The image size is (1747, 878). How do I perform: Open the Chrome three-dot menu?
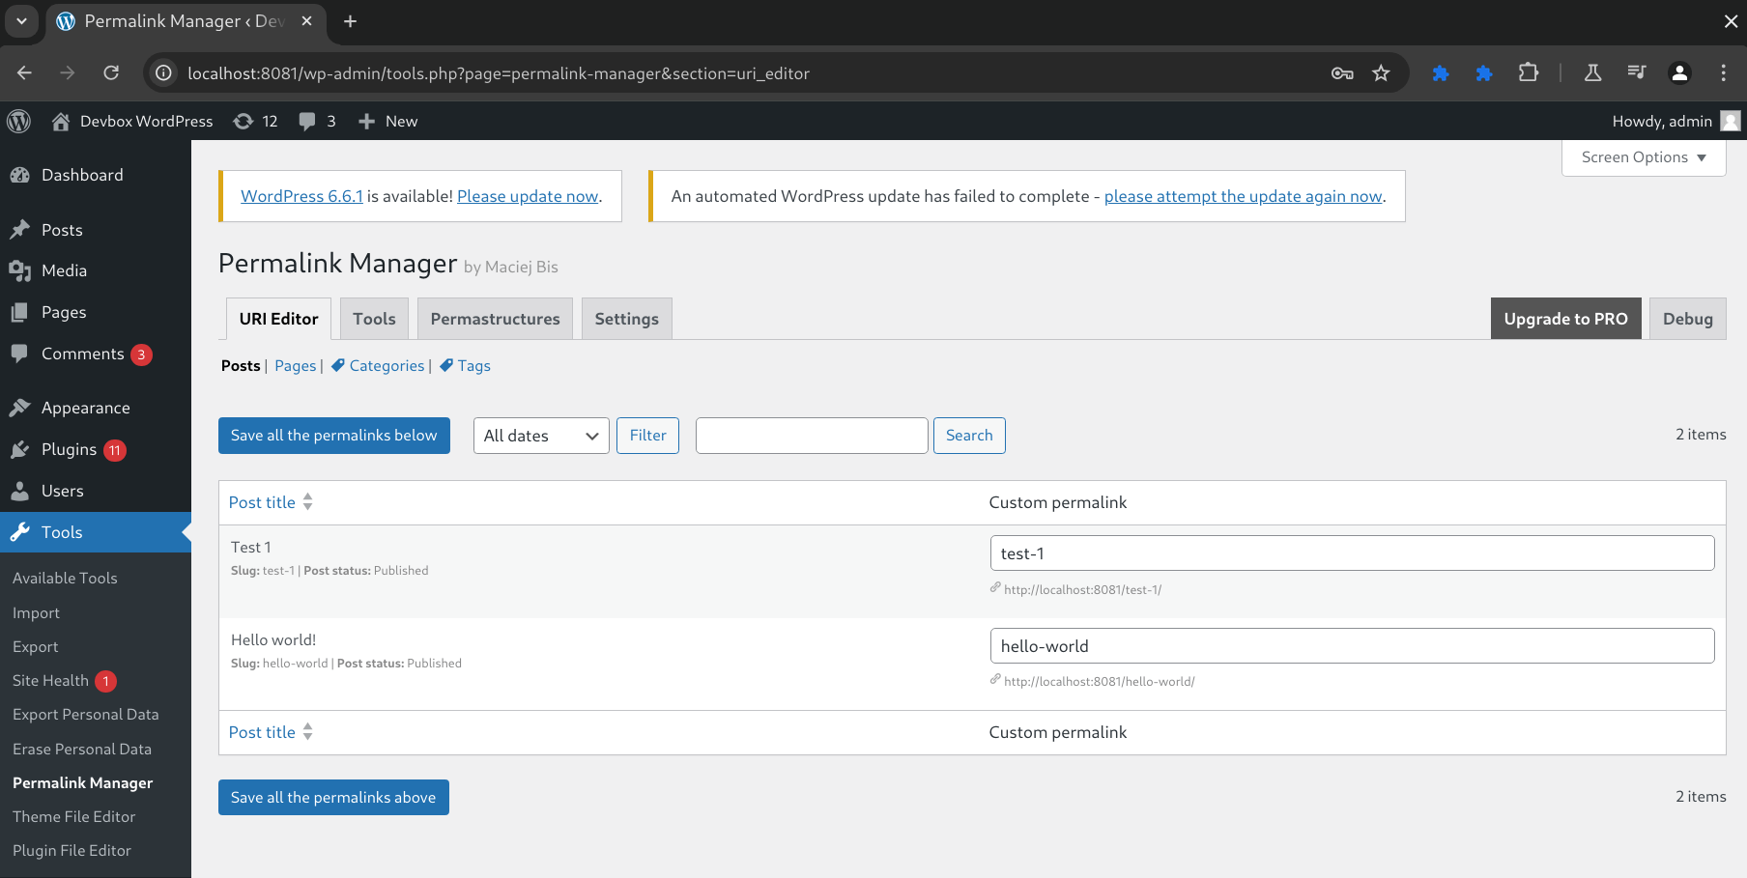(x=1723, y=72)
